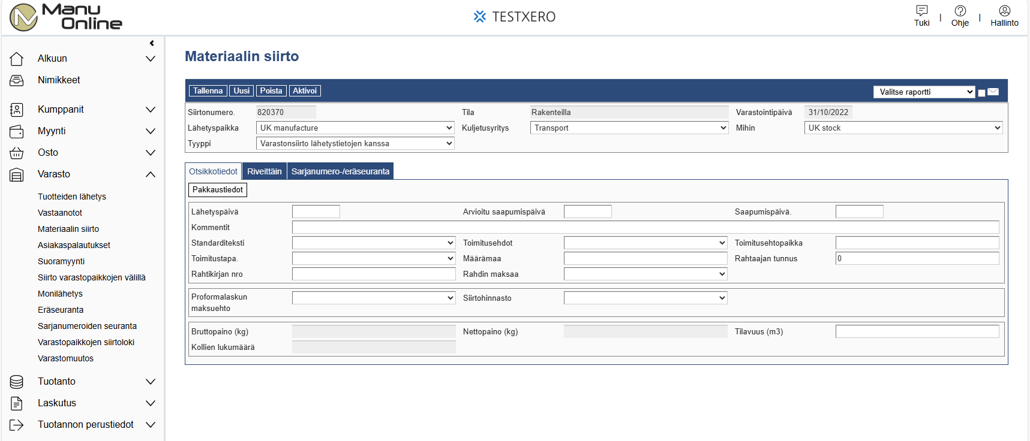1030x441 pixels.
Task: Open the Ohje help icon
Action: (960, 10)
